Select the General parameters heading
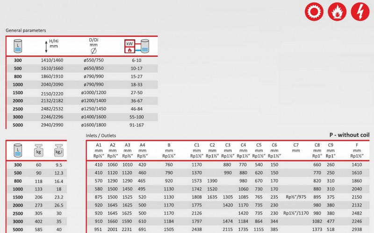 tap(26, 30)
